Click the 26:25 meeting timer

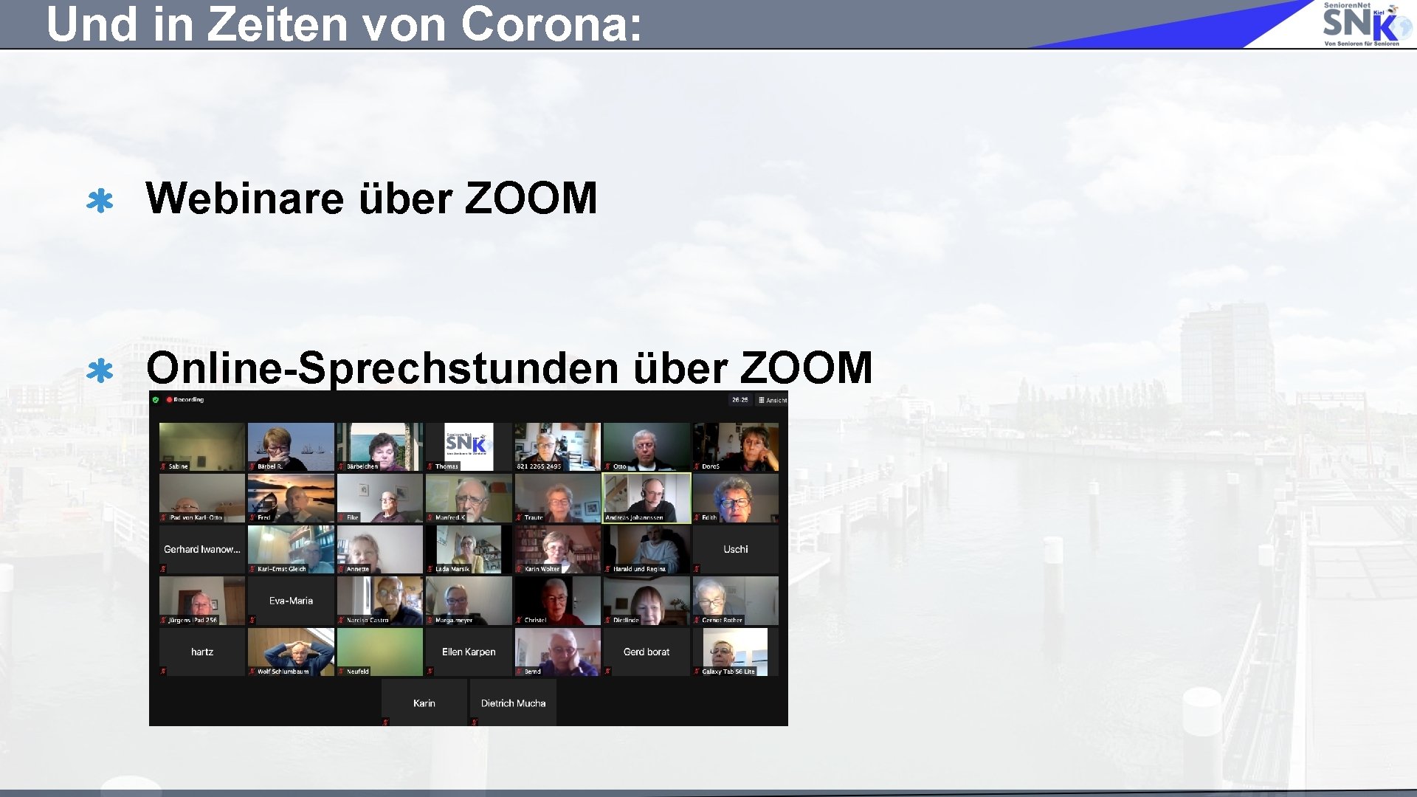click(x=739, y=400)
